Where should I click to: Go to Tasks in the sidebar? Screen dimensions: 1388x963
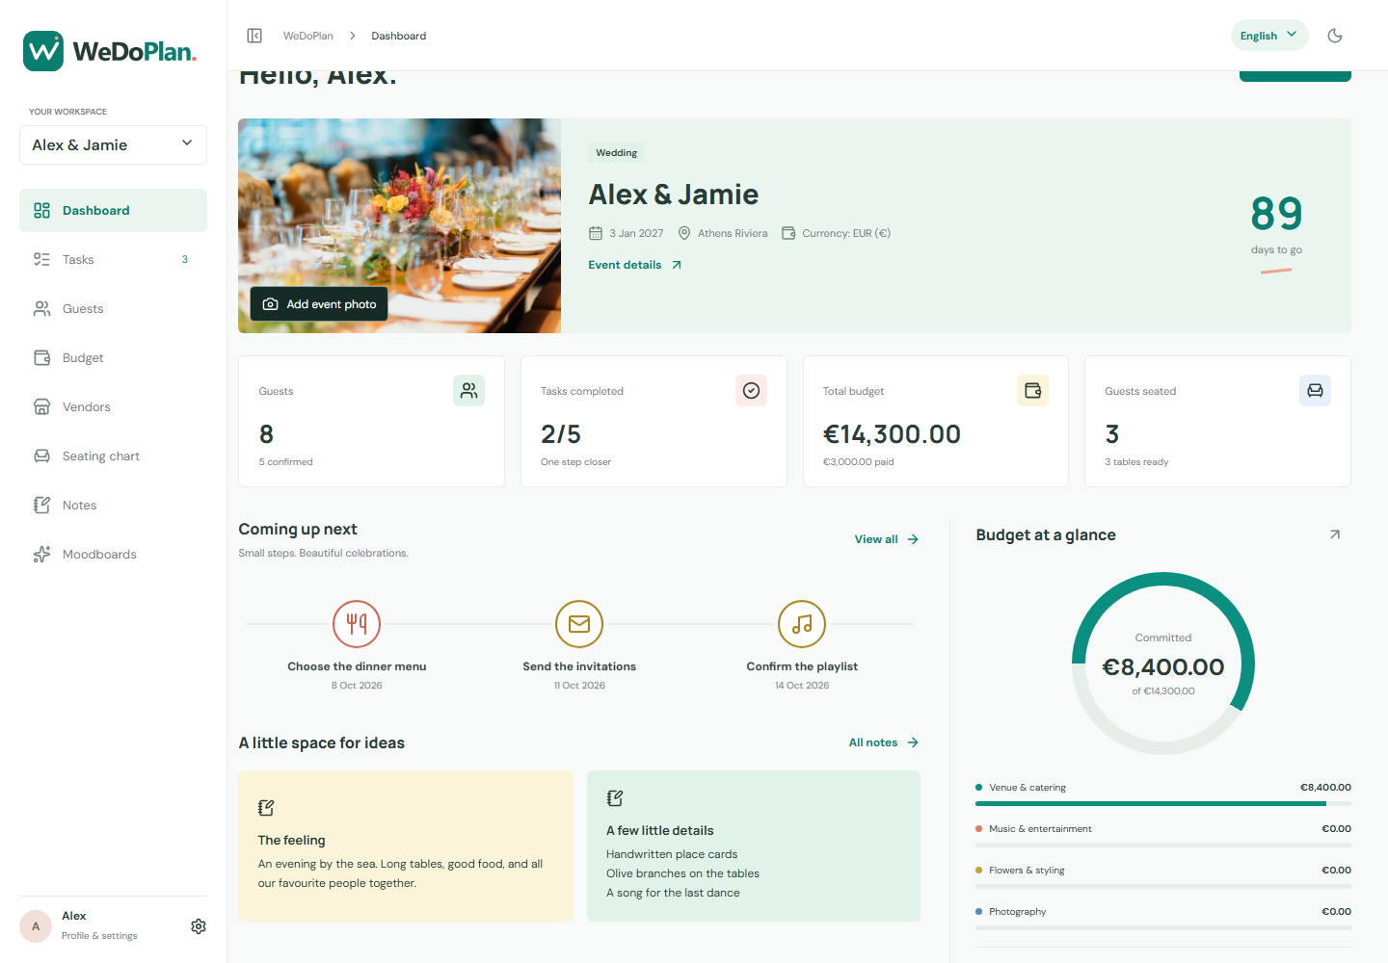pyautogui.click(x=113, y=259)
